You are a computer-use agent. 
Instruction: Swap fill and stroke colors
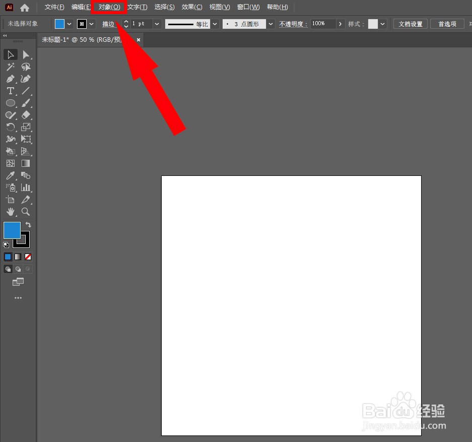pos(28,225)
